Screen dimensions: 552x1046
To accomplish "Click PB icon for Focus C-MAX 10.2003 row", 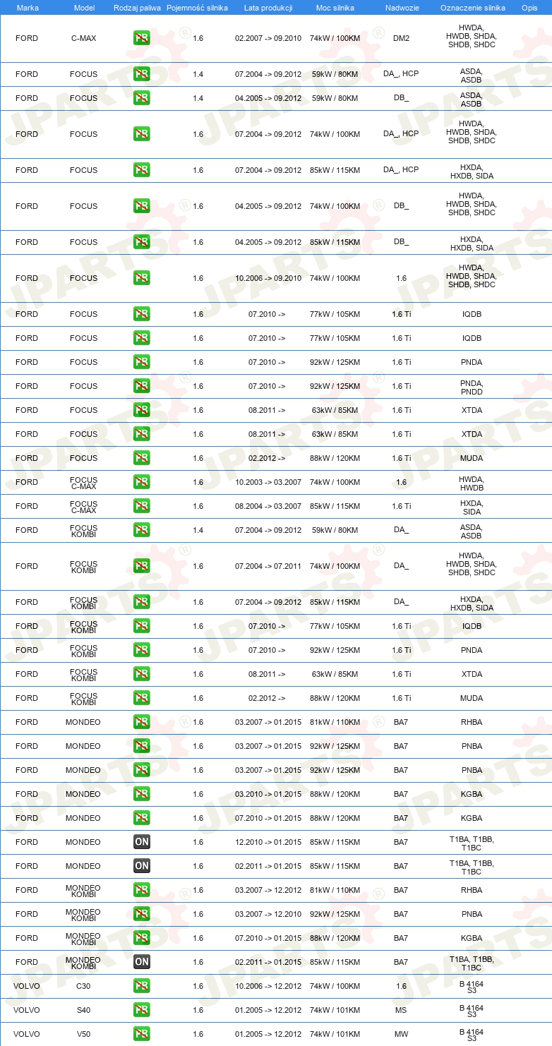I will tap(142, 482).
